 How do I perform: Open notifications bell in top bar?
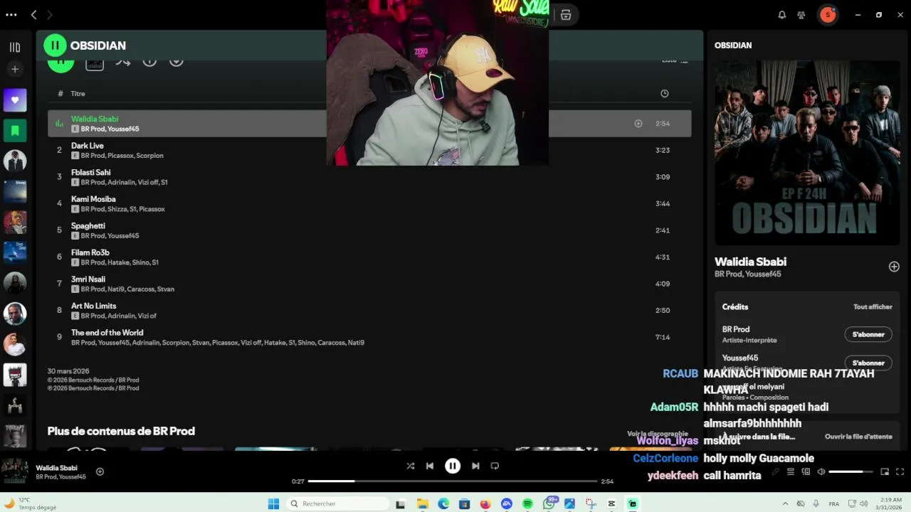click(782, 15)
